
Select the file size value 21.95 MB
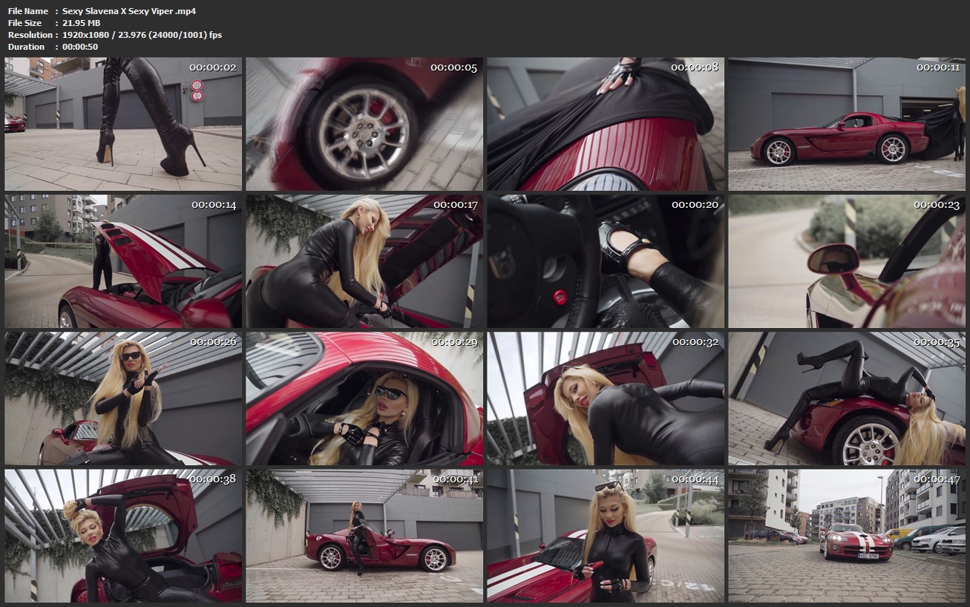point(82,23)
